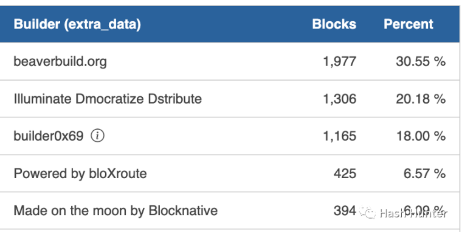Image resolution: width=462 pixels, height=232 pixels.
Task: Click the 6.57 % percent cell
Action: [424, 174]
